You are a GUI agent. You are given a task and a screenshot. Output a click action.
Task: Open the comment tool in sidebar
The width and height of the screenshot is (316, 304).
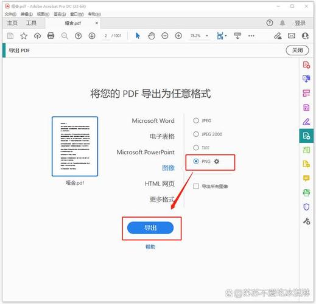click(306, 178)
